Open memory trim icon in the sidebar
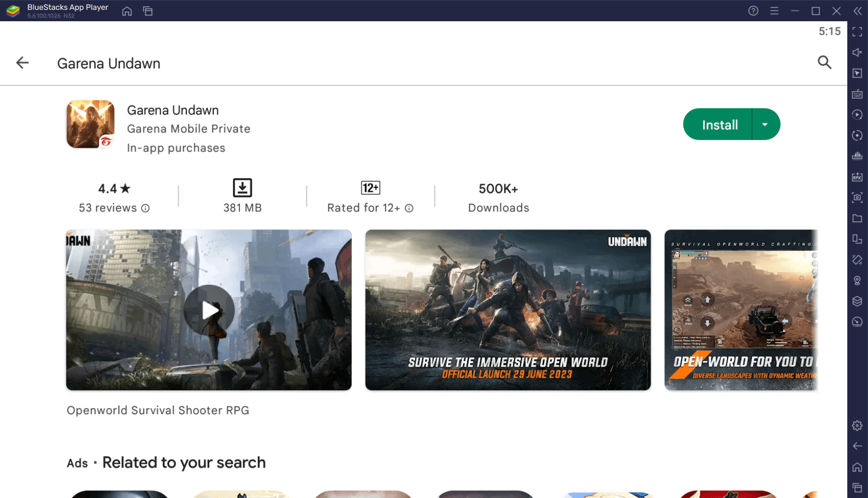The width and height of the screenshot is (868, 498). coord(857,156)
